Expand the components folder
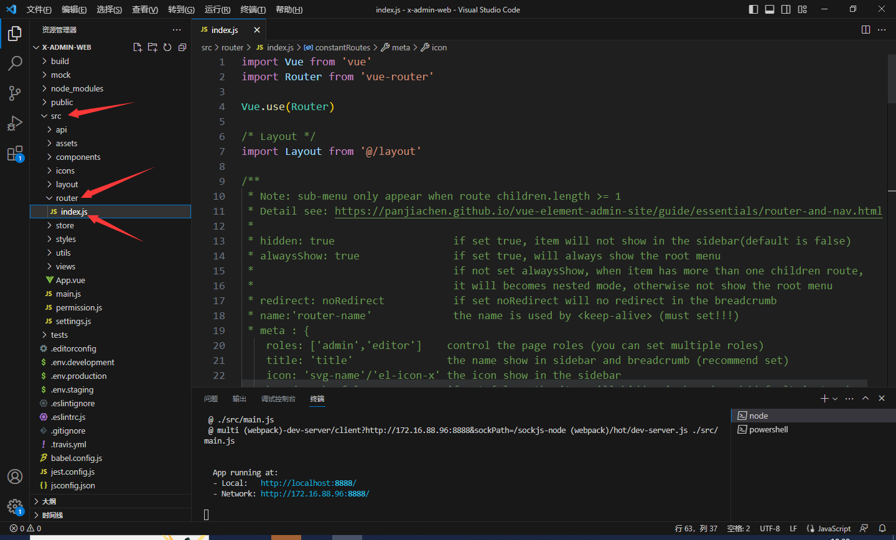896x540 pixels. (x=111, y=157)
